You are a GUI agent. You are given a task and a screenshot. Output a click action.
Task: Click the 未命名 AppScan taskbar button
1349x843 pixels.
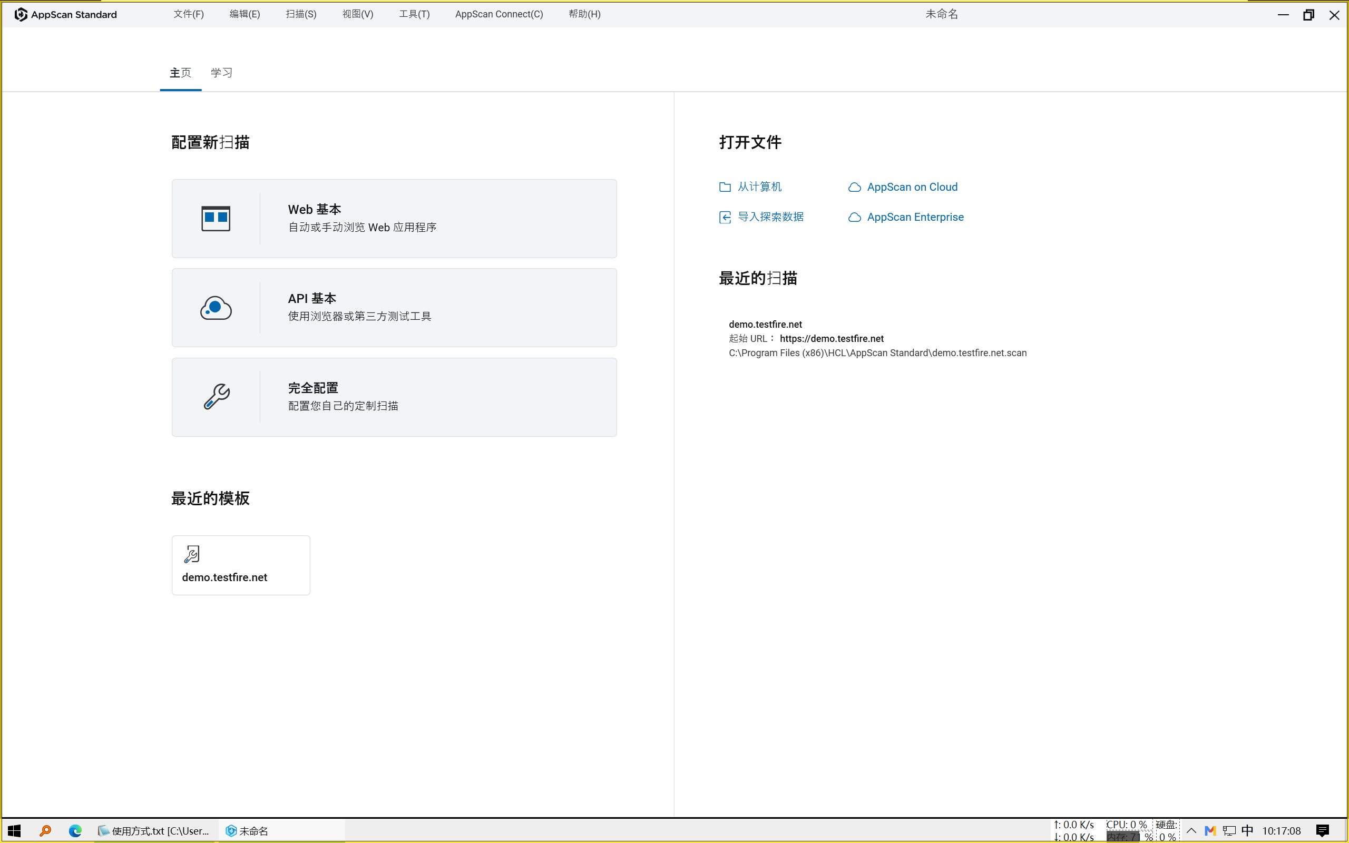click(x=281, y=831)
